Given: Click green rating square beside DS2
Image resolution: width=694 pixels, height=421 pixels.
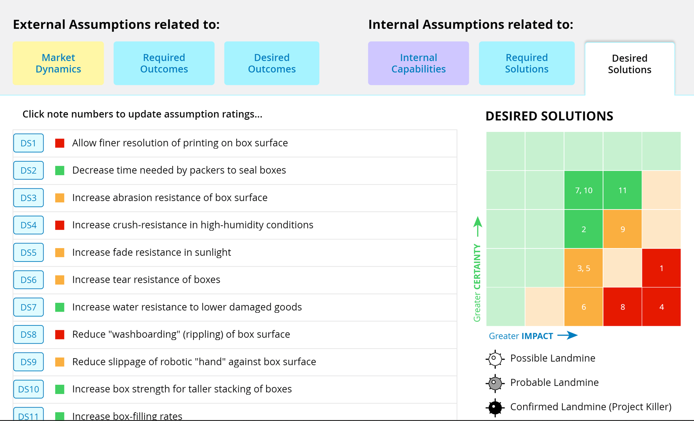Looking at the screenshot, I should tap(60, 171).
